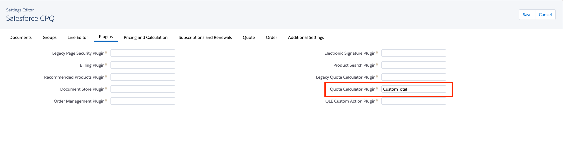
Task: Save the CPQ settings
Action: 527,15
